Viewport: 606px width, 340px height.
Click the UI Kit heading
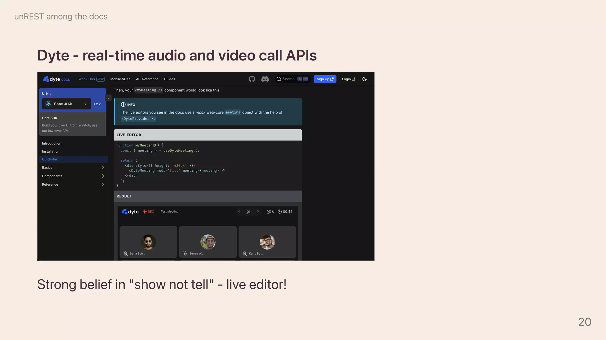click(x=46, y=94)
